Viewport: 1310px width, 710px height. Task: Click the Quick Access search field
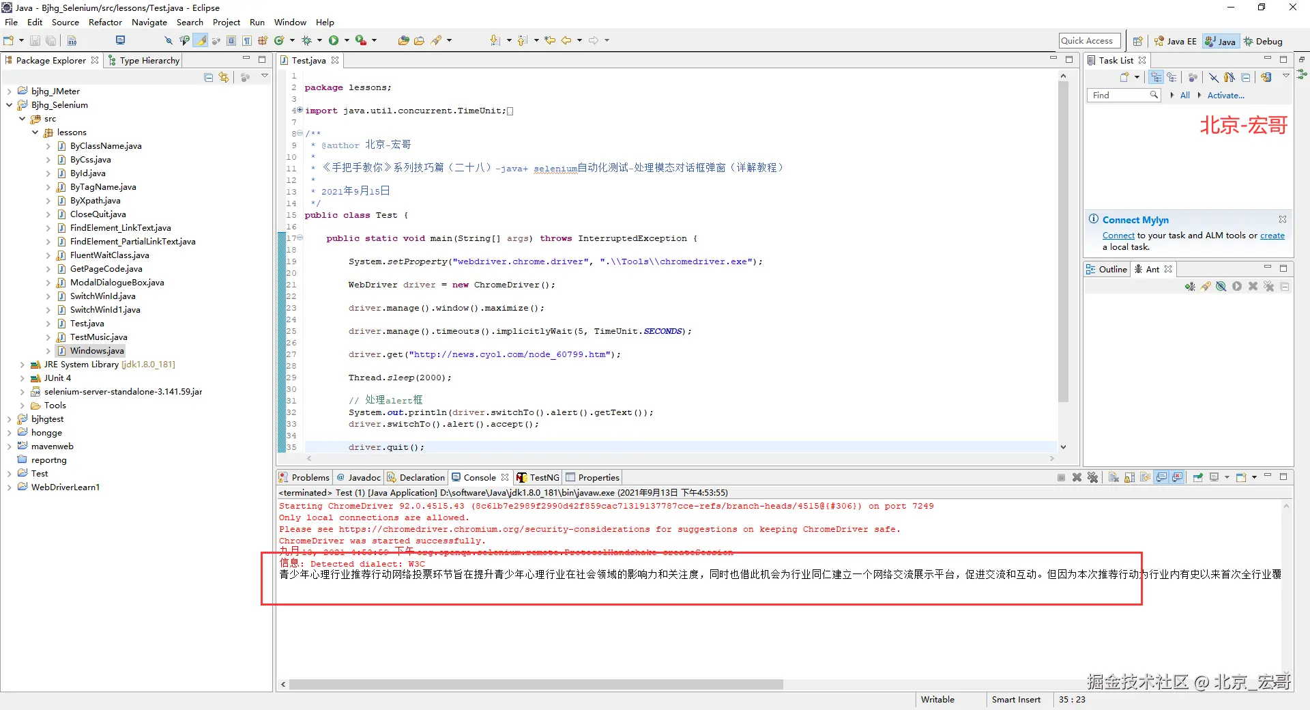tap(1090, 41)
